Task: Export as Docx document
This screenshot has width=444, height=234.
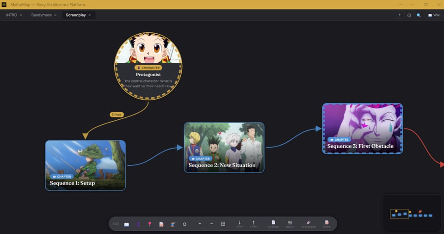Action: pos(327,224)
